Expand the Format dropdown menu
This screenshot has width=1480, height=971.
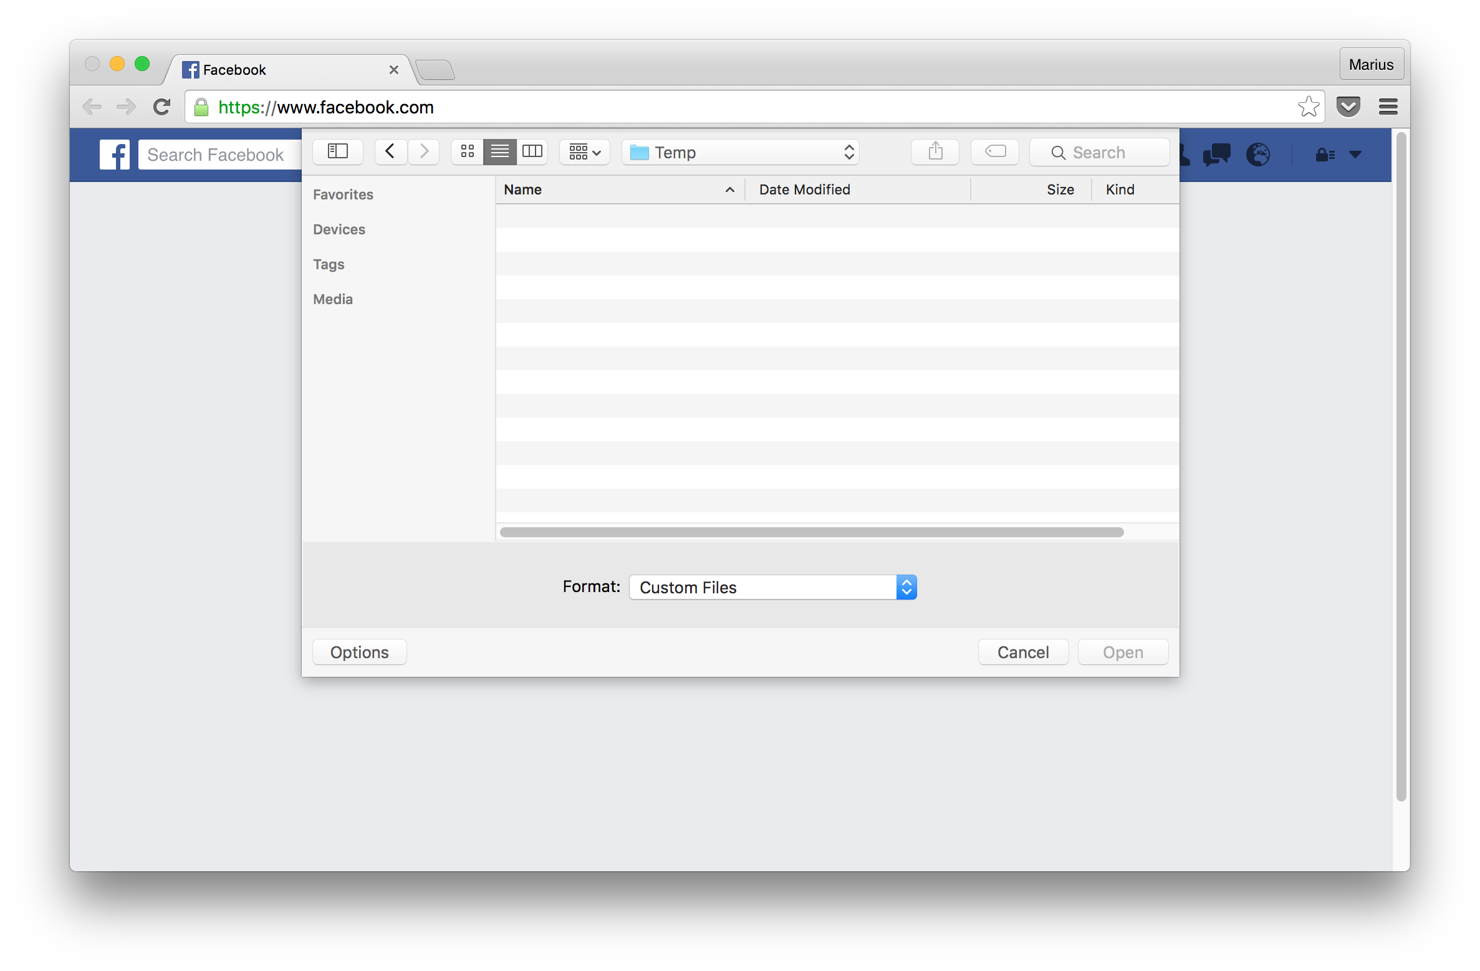(906, 587)
